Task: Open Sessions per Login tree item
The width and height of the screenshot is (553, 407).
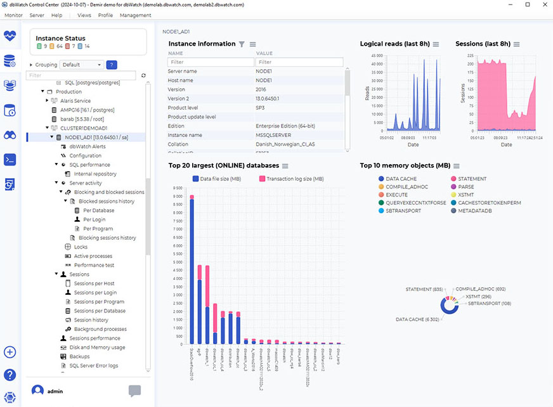Action: pos(95,292)
